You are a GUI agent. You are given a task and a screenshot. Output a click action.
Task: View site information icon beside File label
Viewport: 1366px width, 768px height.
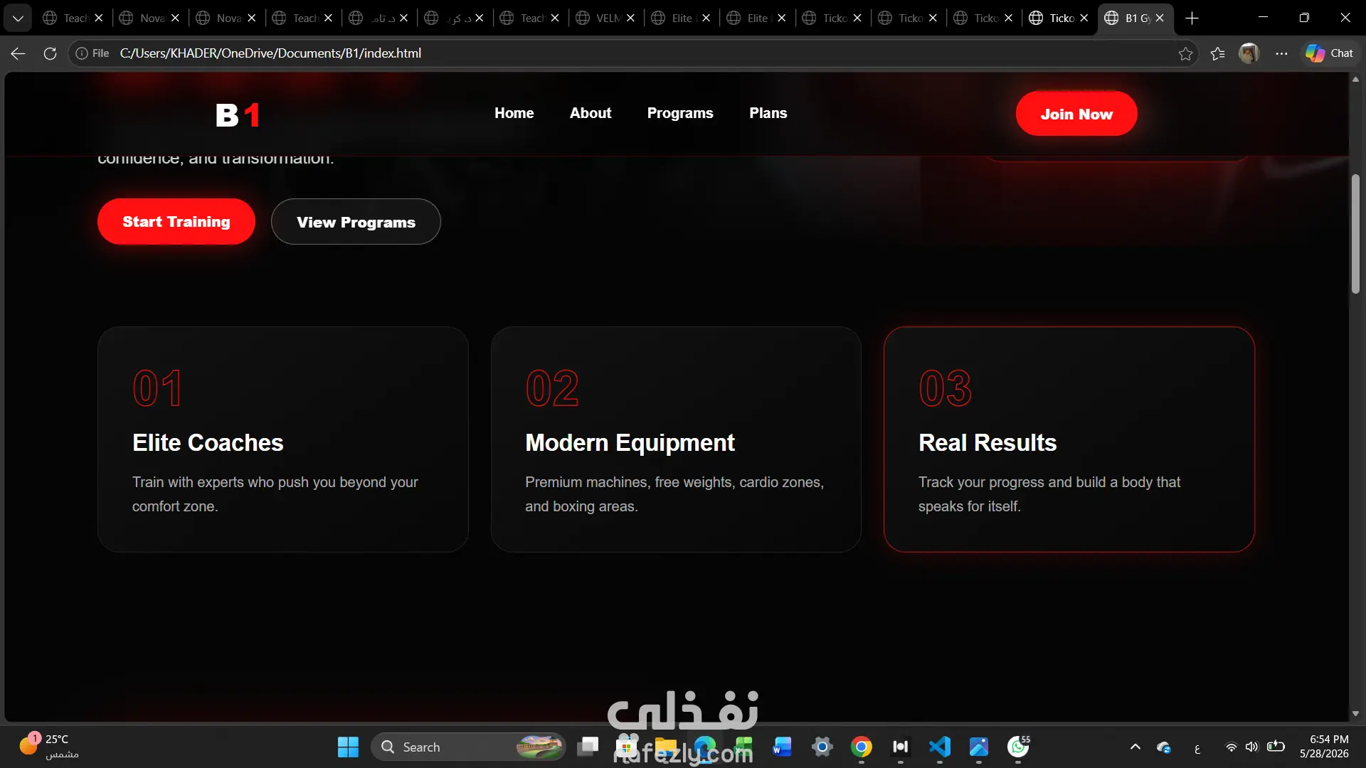pyautogui.click(x=82, y=53)
